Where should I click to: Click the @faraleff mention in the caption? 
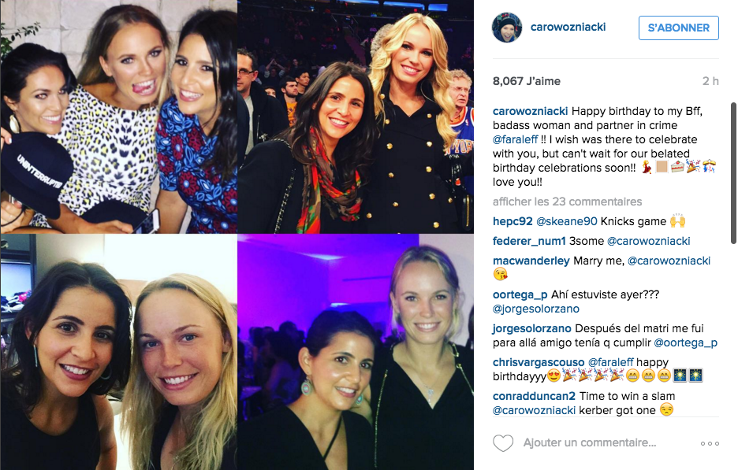tap(515, 139)
